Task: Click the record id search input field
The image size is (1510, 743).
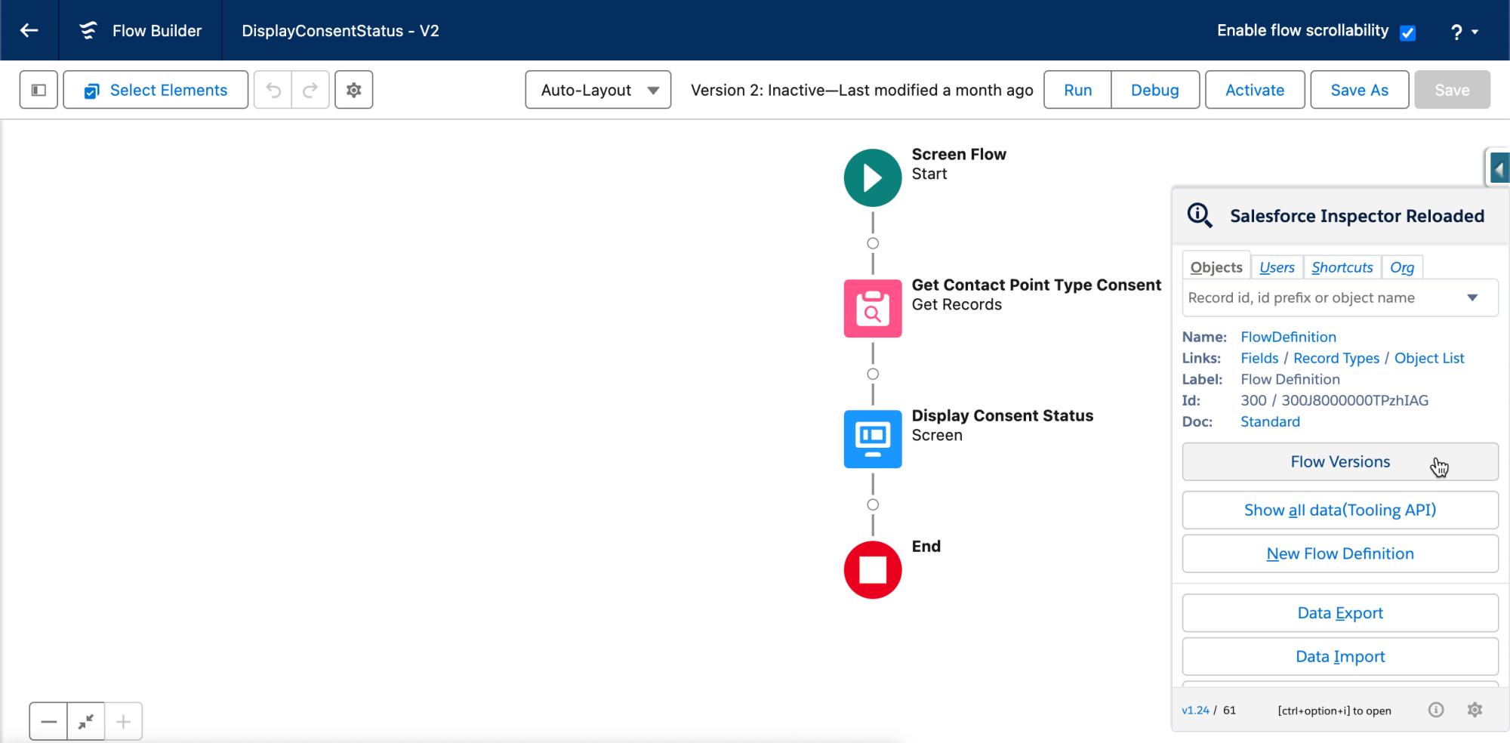Action: 1321,298
